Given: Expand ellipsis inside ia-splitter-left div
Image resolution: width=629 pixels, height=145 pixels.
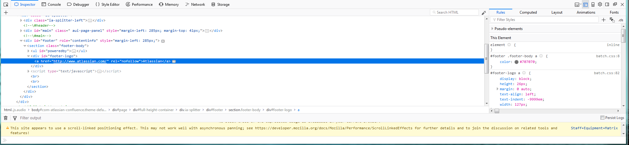Looking at the screenshot, I should pyautogui.click(x=90, y=21).
